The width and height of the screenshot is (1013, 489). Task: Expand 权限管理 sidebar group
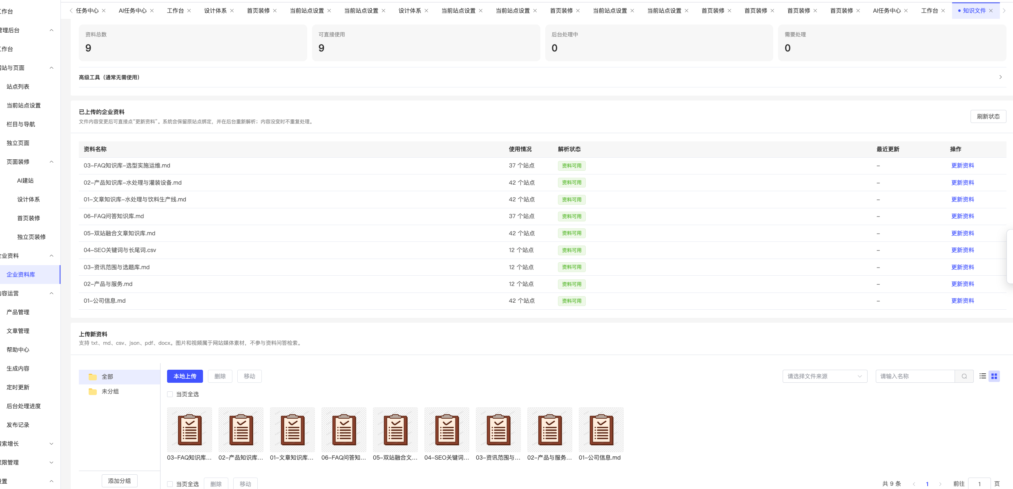point(51,462)
